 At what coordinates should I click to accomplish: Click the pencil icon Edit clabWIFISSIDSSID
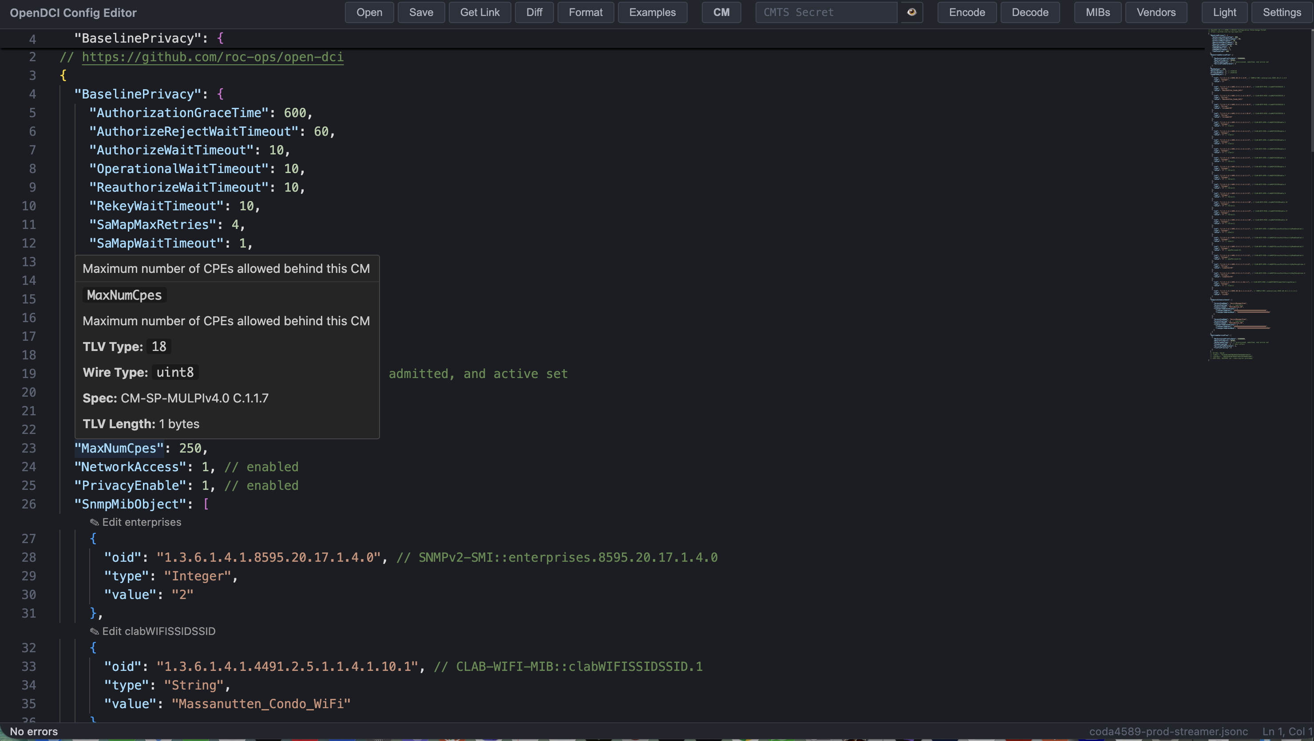click(95, 631)
